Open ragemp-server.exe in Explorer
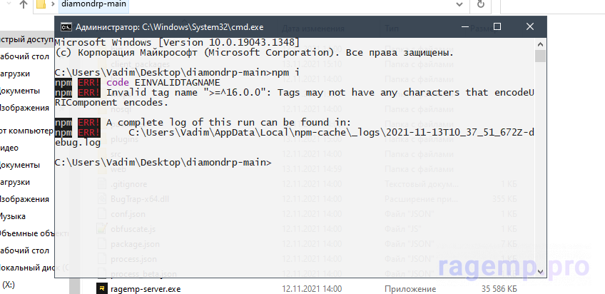The width and height of the screenshot is (605, 294). coord(146,288)
